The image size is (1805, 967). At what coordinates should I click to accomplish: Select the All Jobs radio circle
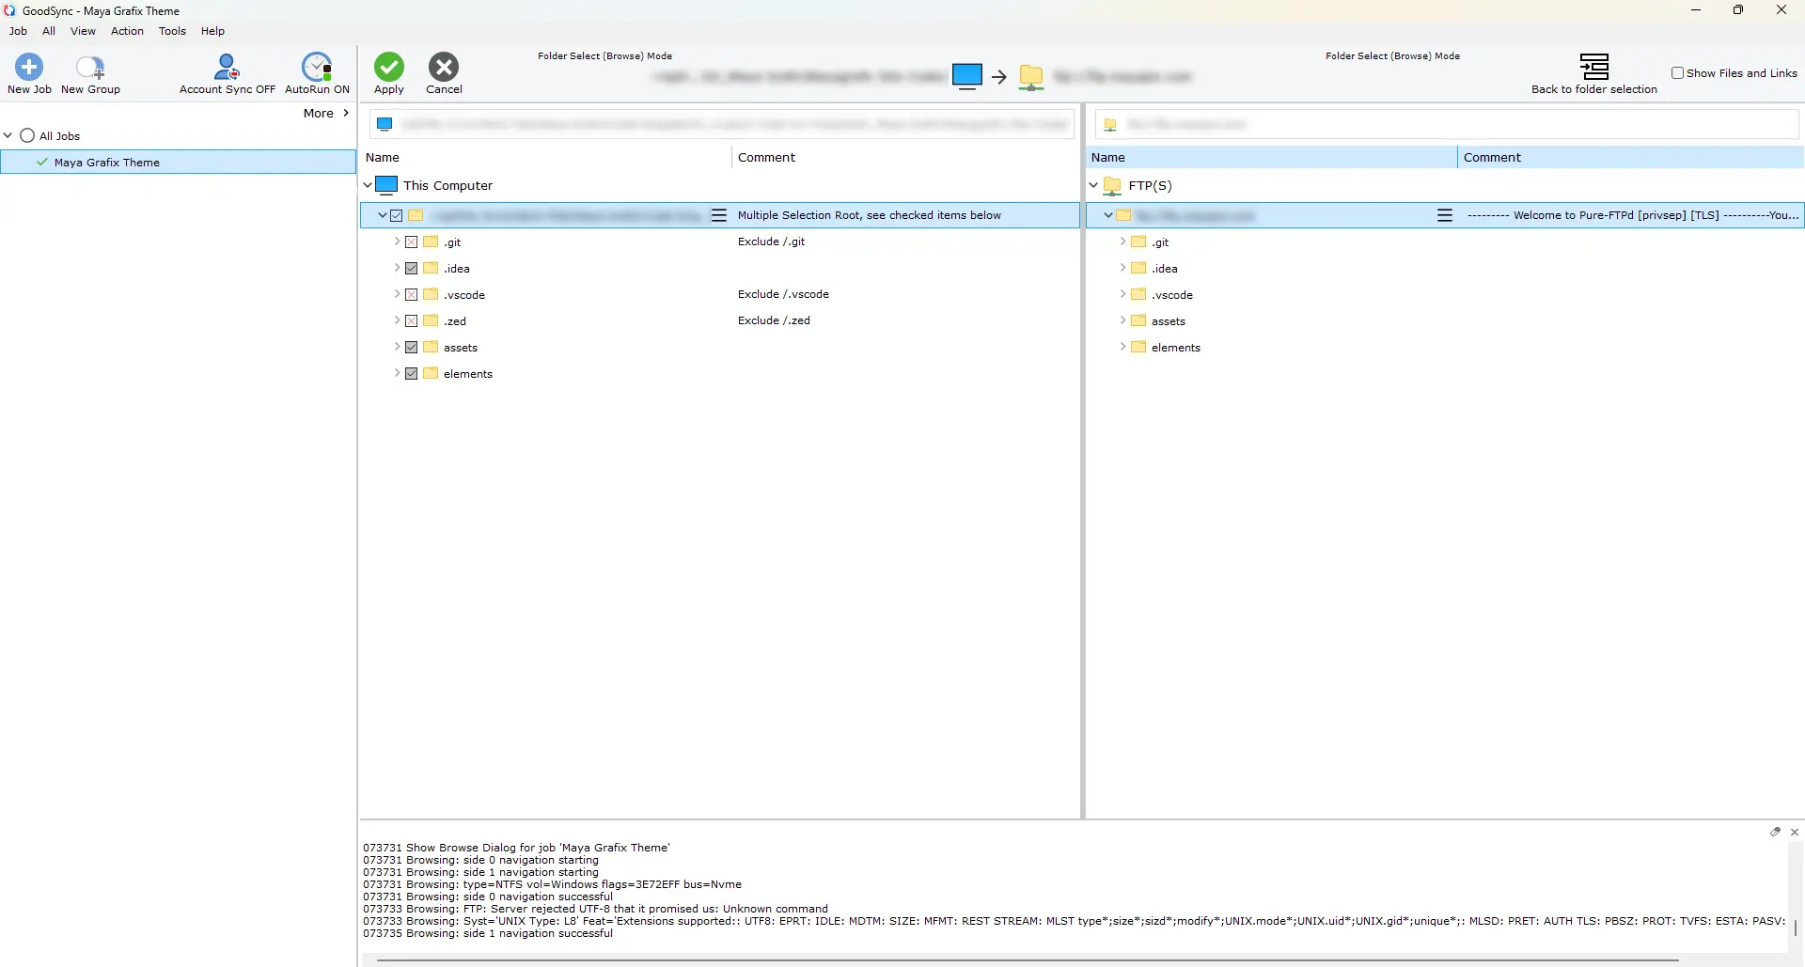pos(27,135)
